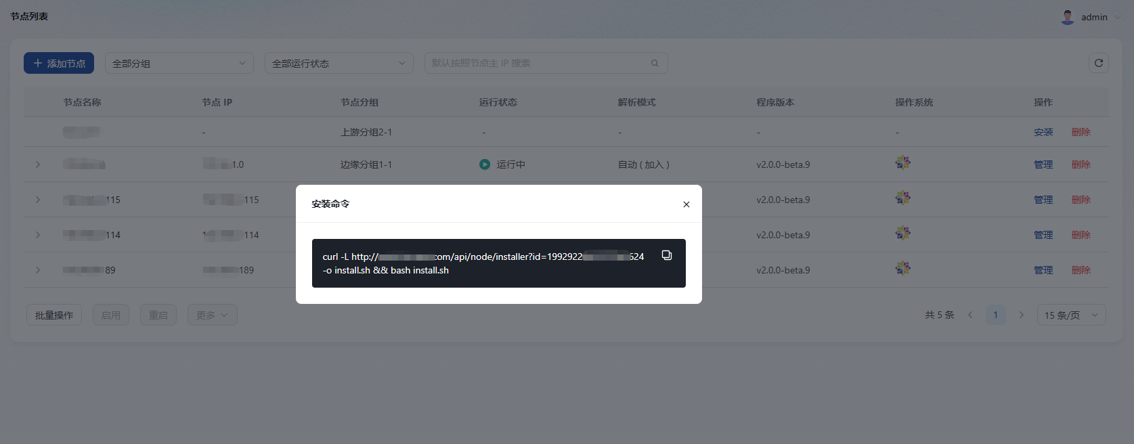The height and width of the screenshot is (444, 1134).
Task: Click 管理 in the row ending 115
Action: 1043,200
